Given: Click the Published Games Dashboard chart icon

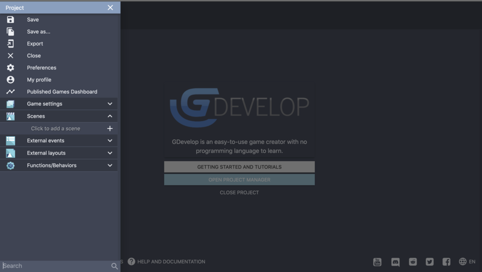Looking at the screenshot, I should click(x=10, y=92).
